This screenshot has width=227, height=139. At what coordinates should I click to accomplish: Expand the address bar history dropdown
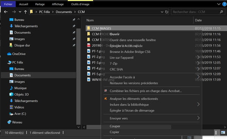162,12
